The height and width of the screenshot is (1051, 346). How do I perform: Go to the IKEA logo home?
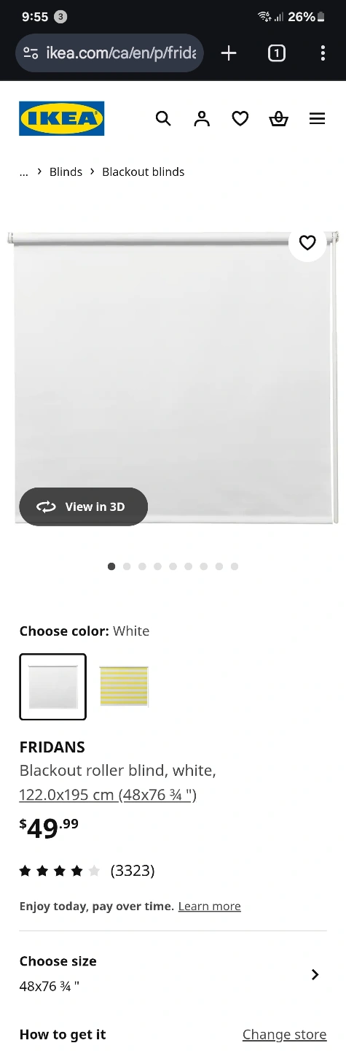click(x=62, y=118)
